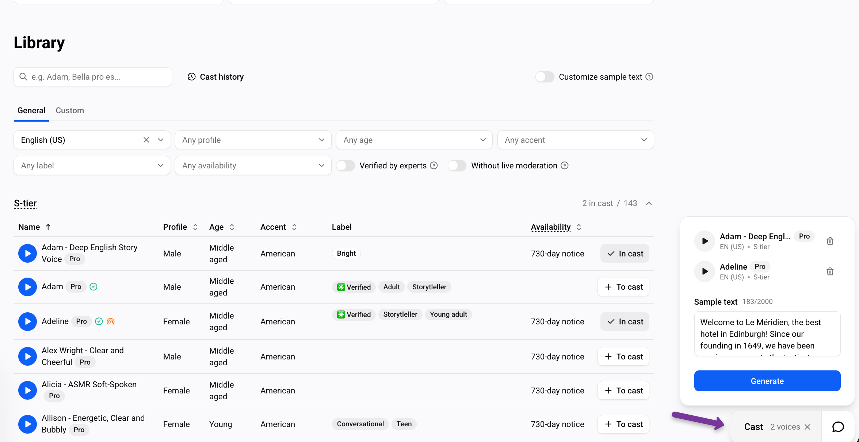Viewport: 859px width, 442px height.
Task: Play the Adam - Deep English Story Voice sample
Action: pyautogui.click(x=27, y=253)
